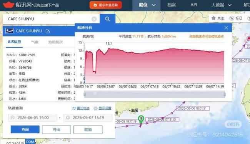Click the 航行时间 1d20h1m value

click(169, 36)
